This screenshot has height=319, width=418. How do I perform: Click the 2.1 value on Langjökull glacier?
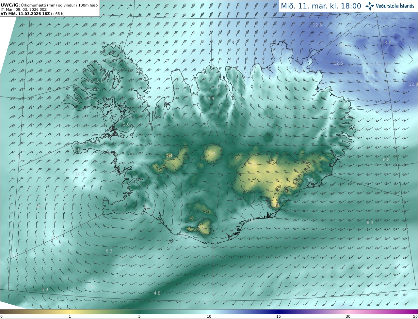point(169,156)
